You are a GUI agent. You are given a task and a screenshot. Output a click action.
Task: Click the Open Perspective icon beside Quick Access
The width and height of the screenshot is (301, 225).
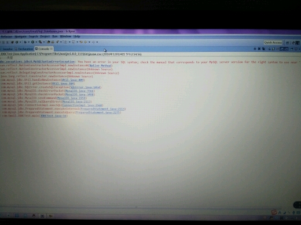[x=288, y=43]
